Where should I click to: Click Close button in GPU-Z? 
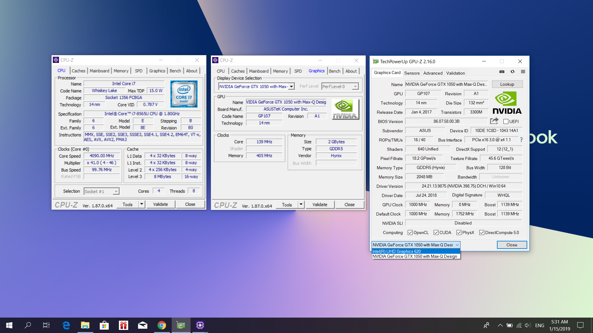coord(512,245)
